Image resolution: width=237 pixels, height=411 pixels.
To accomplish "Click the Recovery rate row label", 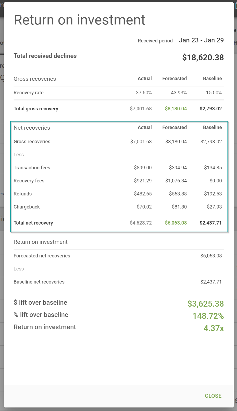I will (x=29, y=93).
